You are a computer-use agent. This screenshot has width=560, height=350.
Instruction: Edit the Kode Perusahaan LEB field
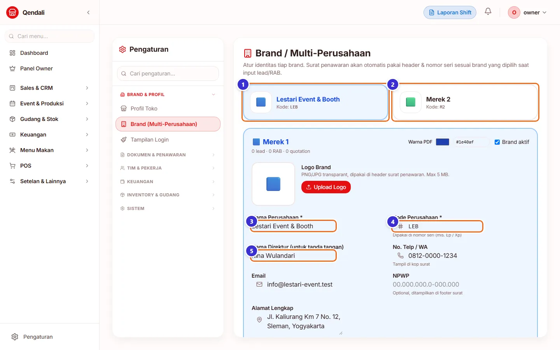tap(437, 226)
